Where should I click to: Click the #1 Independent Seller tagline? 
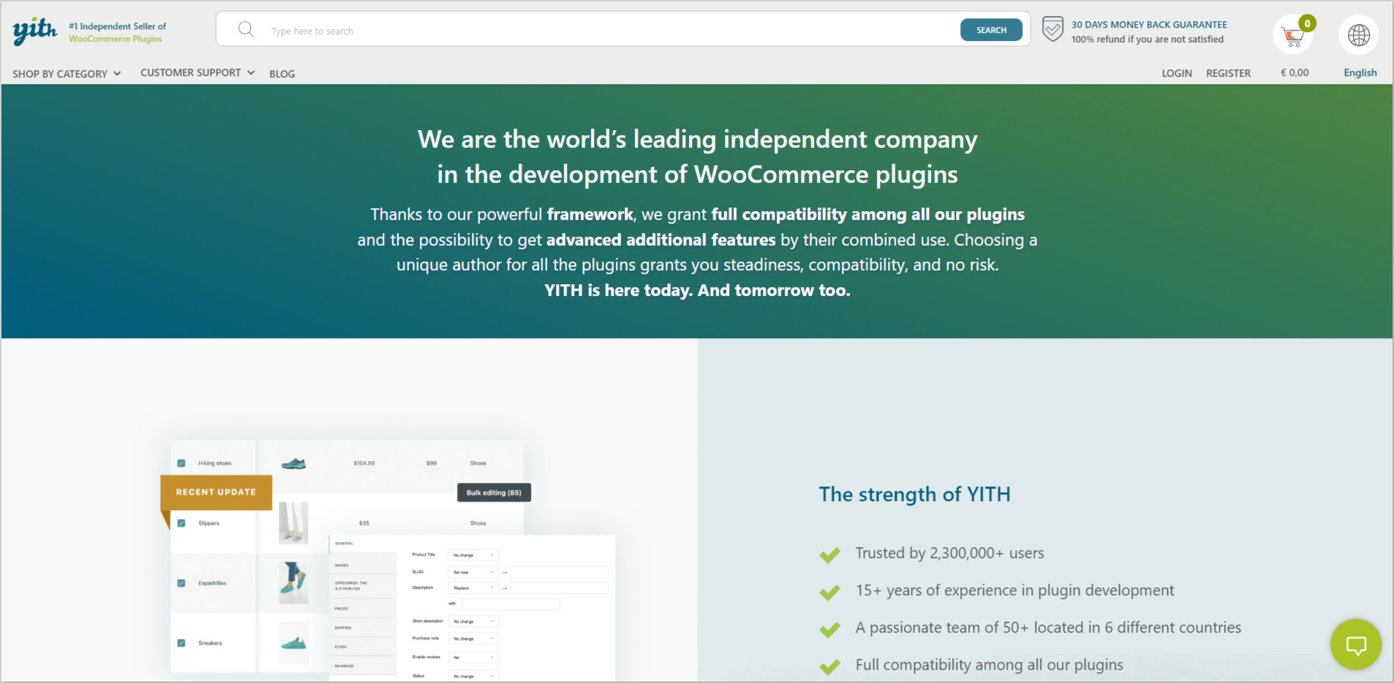coord(117,32)
